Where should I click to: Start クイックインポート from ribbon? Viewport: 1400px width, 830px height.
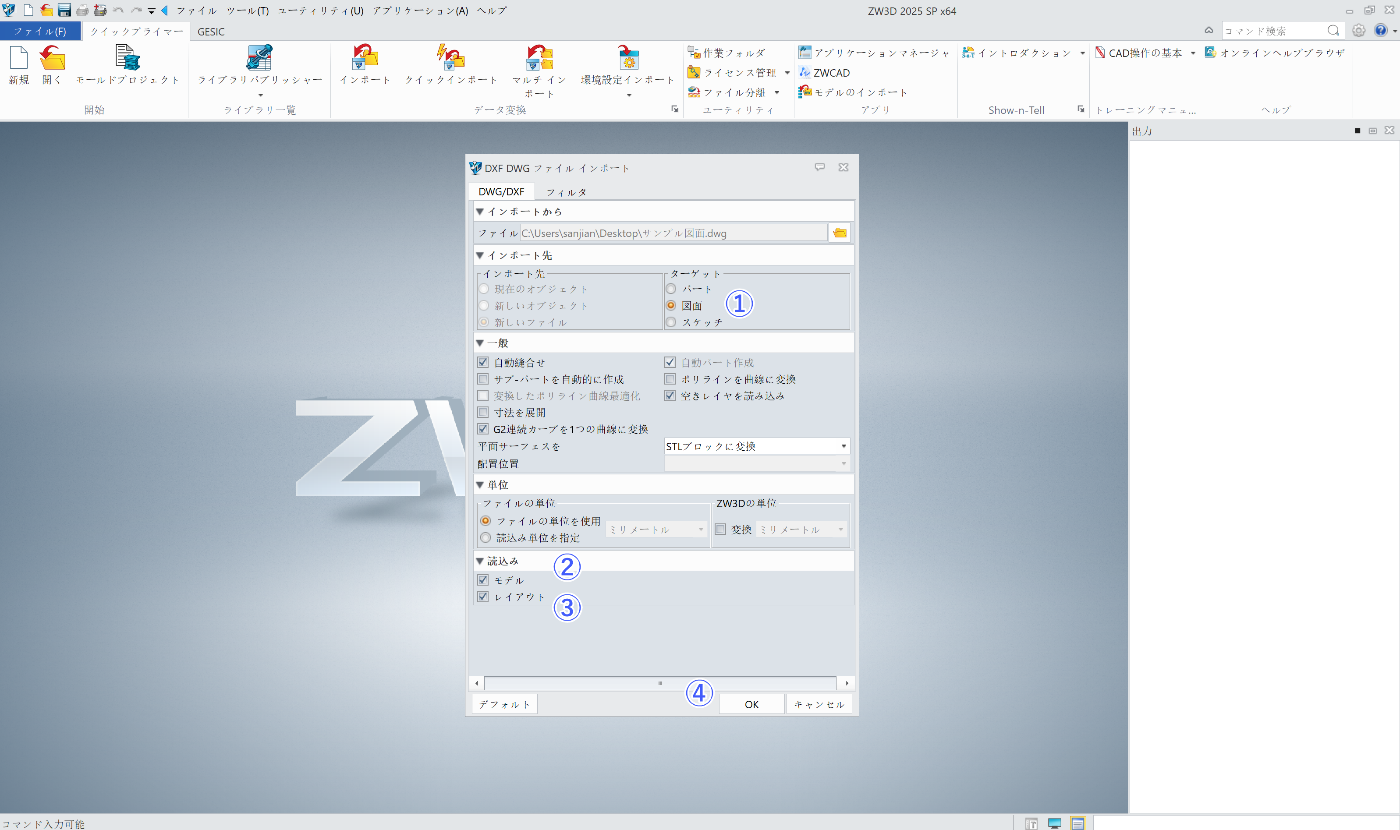[x=450, y=64]
